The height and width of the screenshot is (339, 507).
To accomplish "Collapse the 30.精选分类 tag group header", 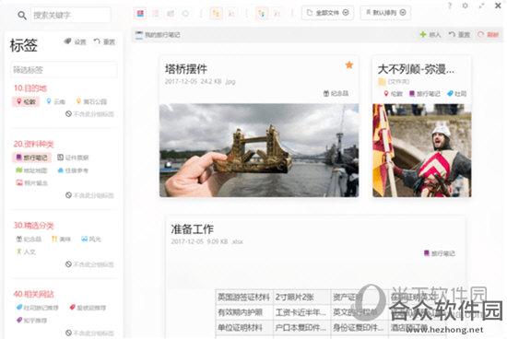I will (x=33, y=226).
